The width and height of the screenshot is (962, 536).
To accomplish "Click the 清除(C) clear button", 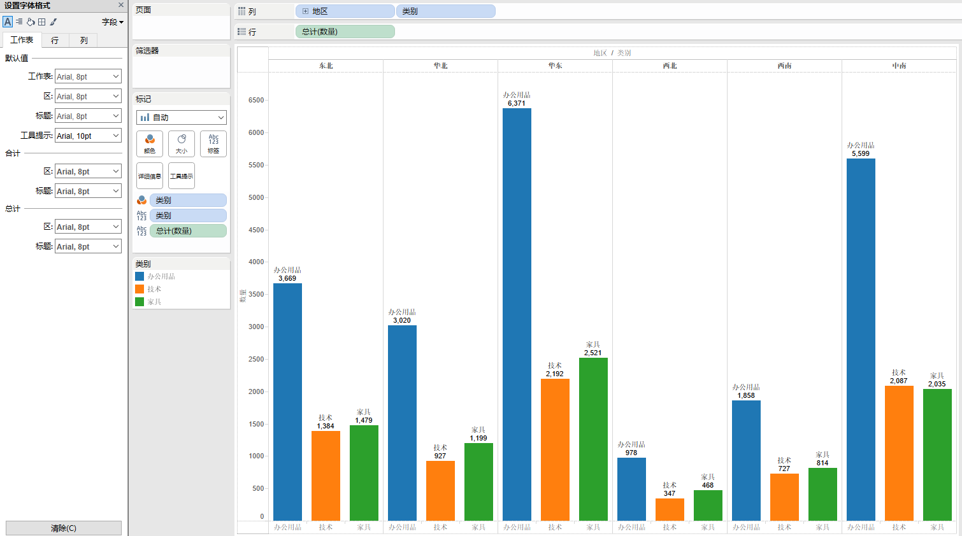I will click(64, 528).
